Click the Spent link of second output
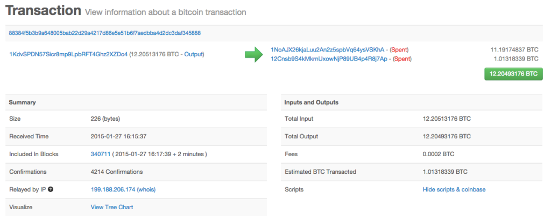 [x=402, y=59]
